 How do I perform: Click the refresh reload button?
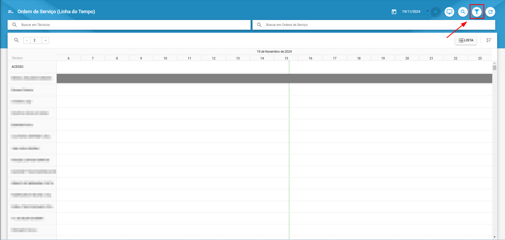point(490,12)
